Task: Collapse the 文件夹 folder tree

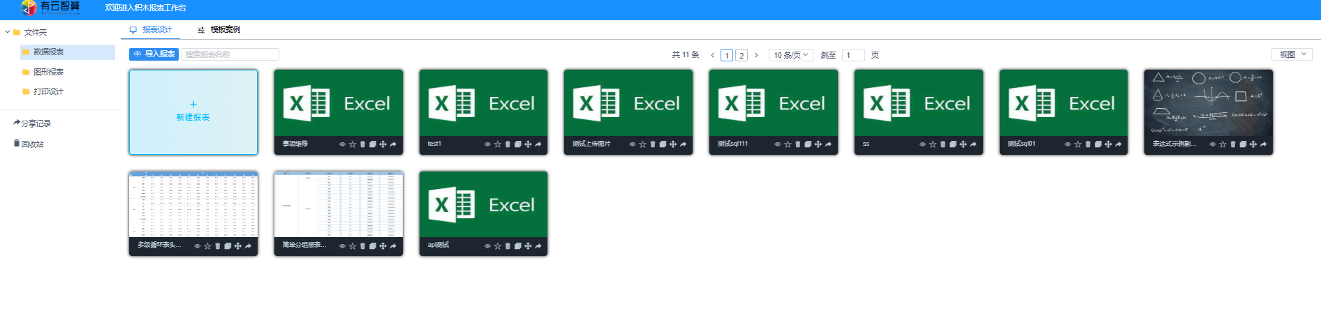Action: click(8, 32)
